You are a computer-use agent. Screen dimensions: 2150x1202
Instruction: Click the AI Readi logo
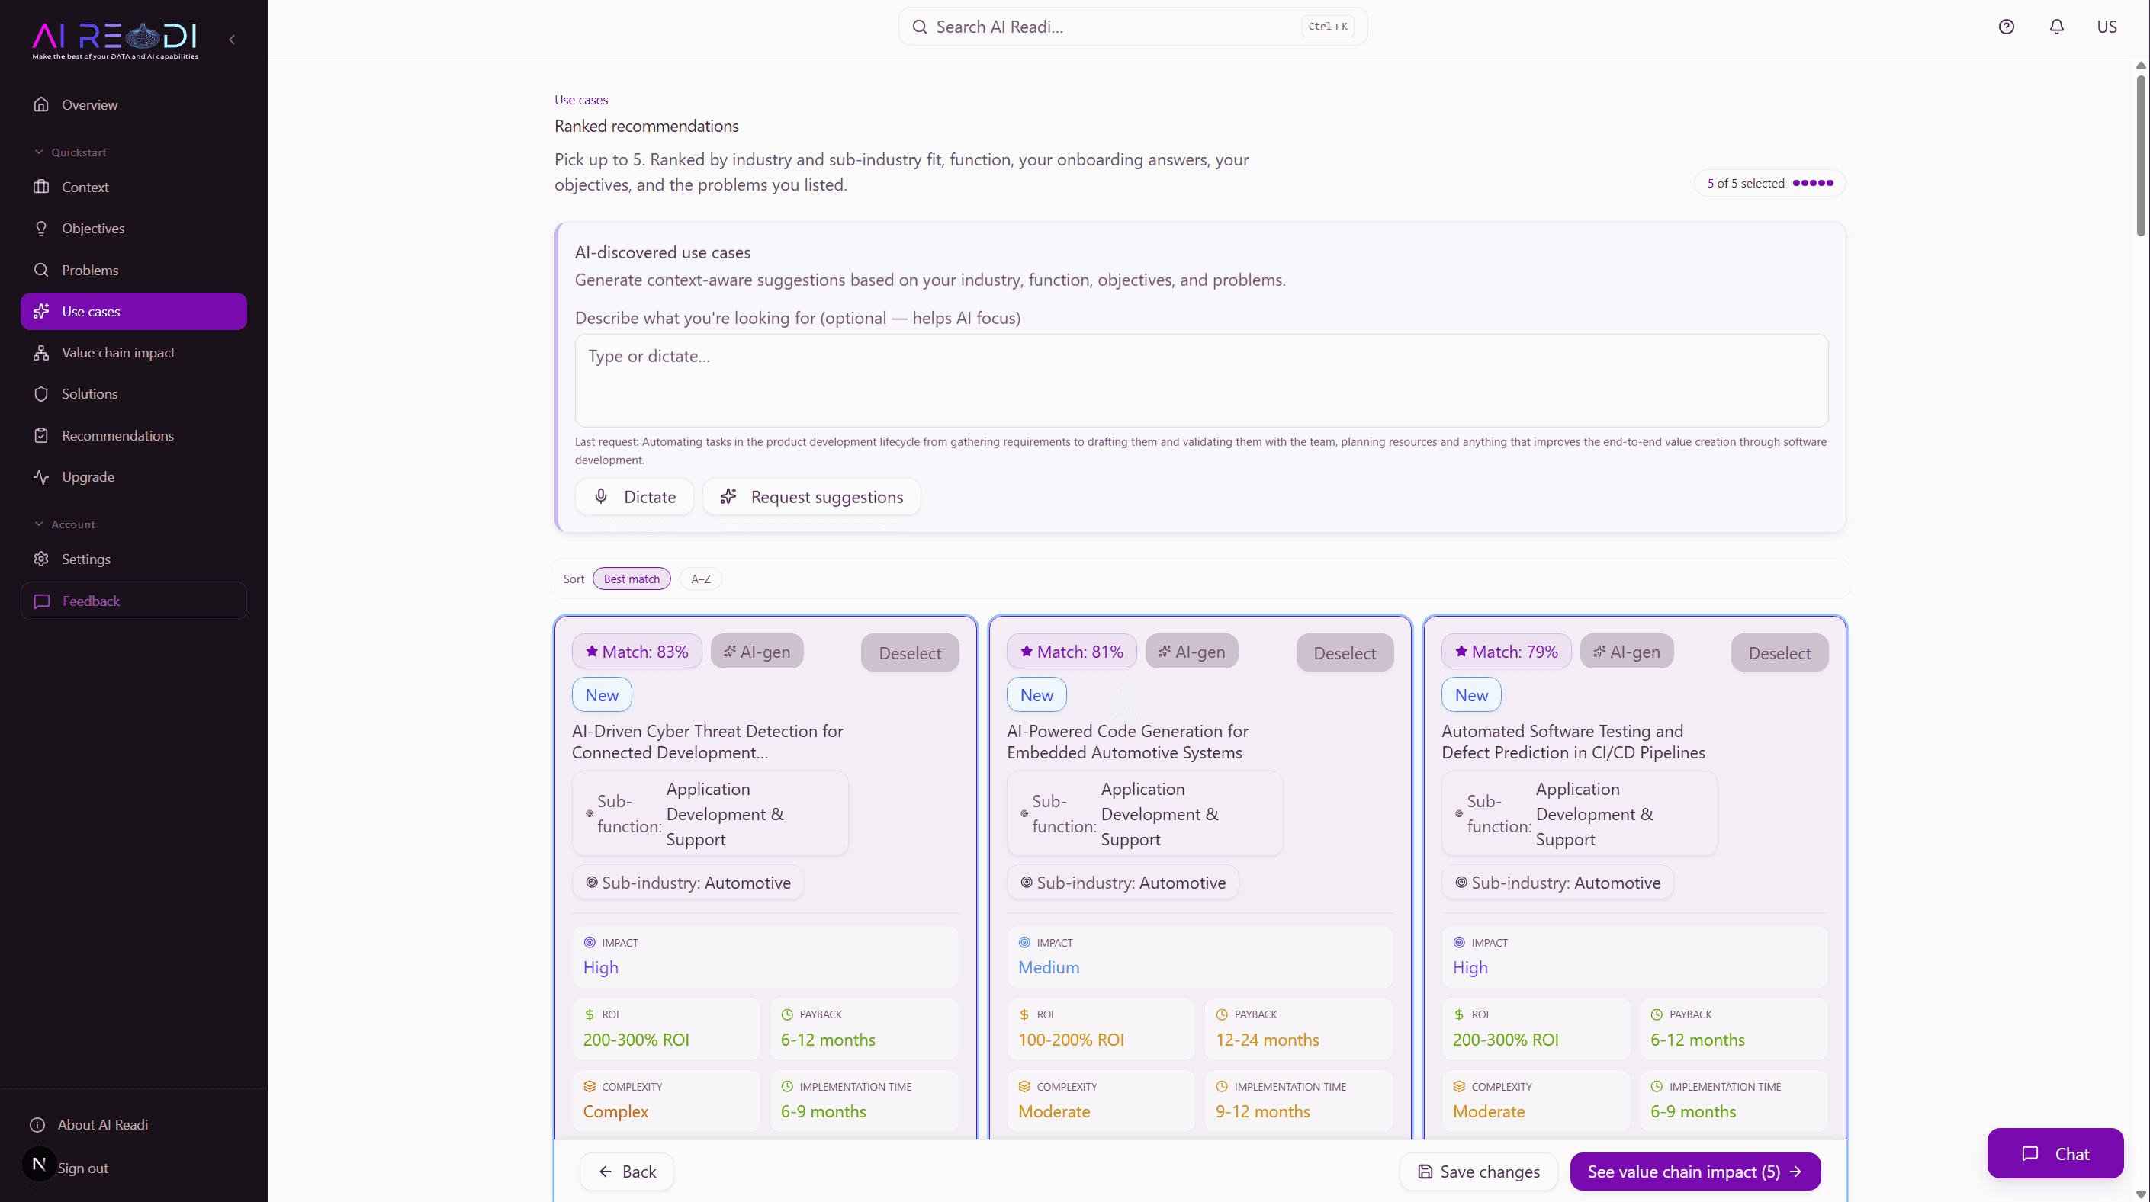pos(115,40)
